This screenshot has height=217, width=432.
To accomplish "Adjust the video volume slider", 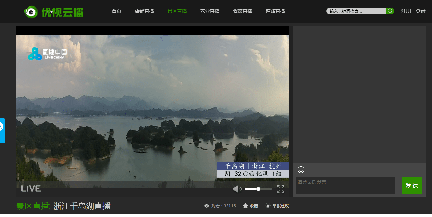I will (258, 189).
